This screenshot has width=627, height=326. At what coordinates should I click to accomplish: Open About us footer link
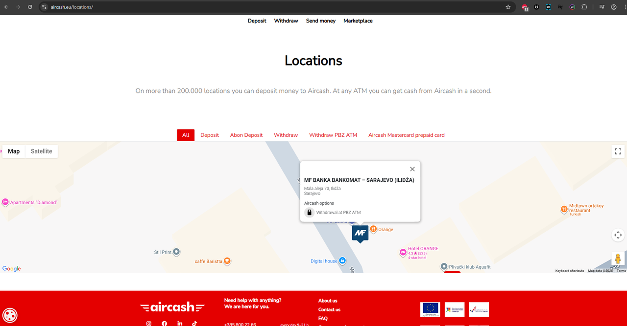pyautogui.click(x=328, y=301)
